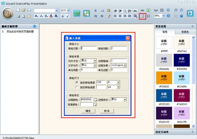Switch to the 常用 tab
The height and width of the screenshot is (139, 197).
tap(165, 32)
